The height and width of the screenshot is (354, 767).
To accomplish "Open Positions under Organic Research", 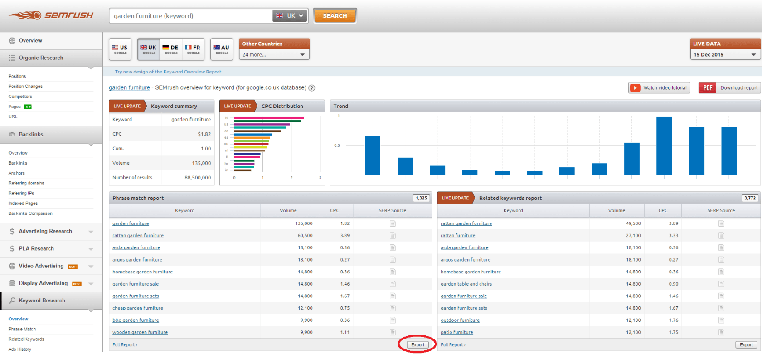I will [x=17, y=76].
